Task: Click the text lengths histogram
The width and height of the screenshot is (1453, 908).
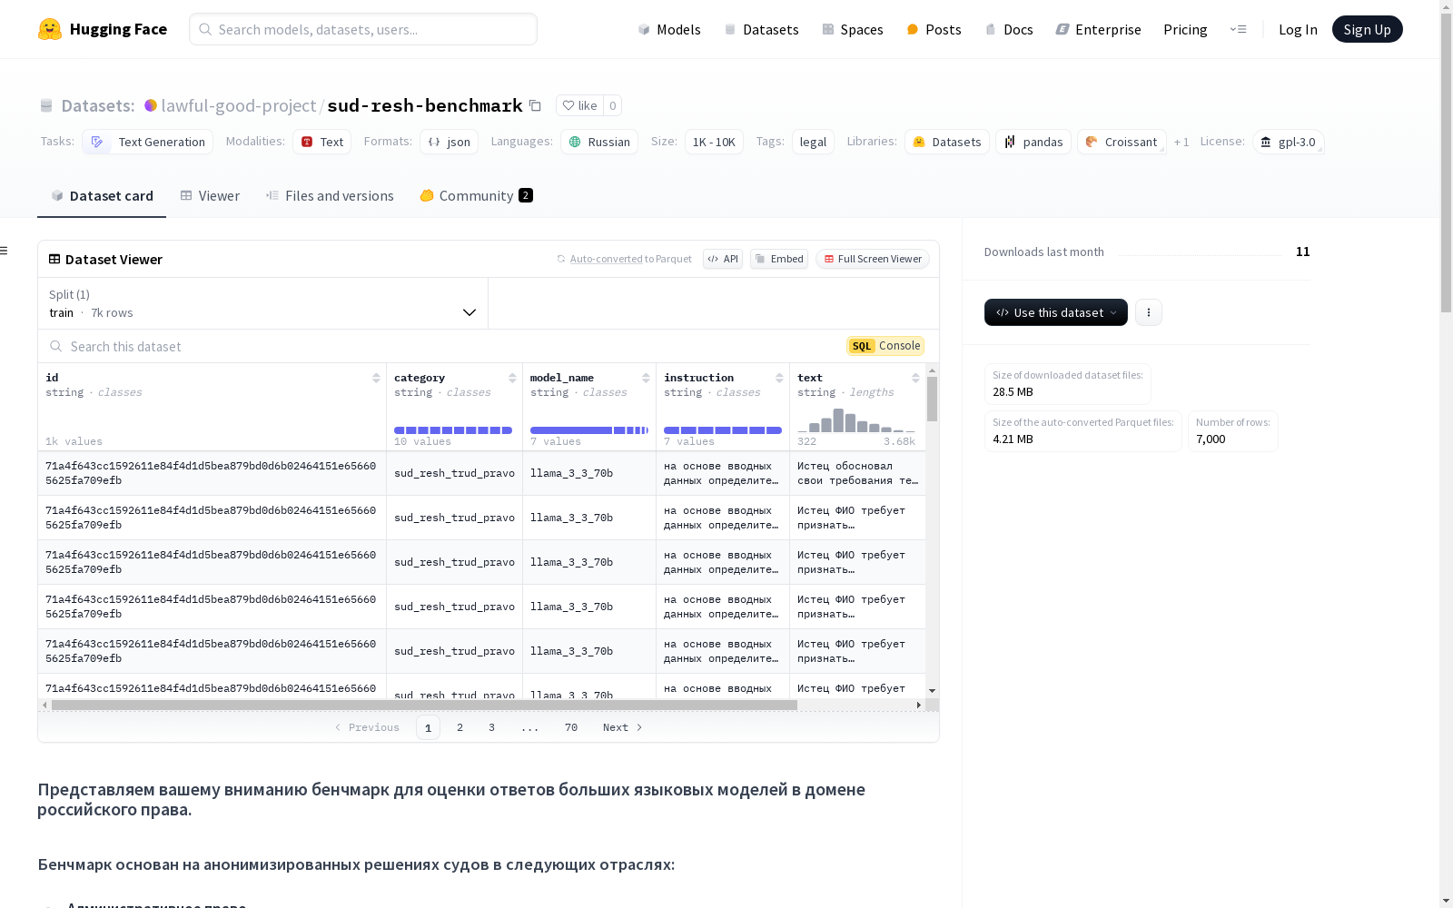Action: (856, 420)
